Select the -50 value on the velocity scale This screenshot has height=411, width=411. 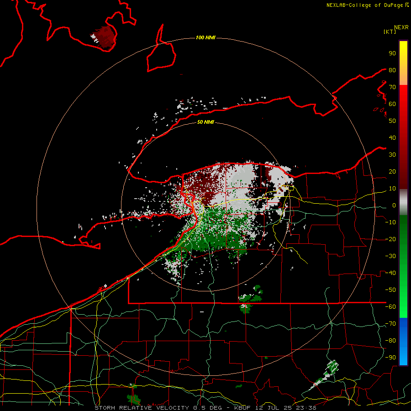pos(390,290)
